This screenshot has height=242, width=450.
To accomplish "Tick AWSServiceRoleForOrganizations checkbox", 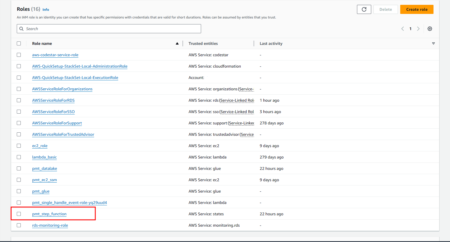I will [x=19, y=89].
